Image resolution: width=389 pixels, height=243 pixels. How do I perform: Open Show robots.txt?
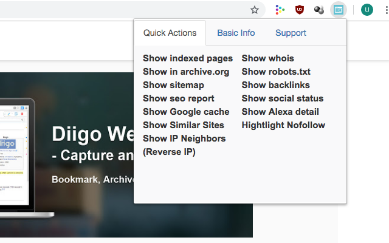[276, 72]
